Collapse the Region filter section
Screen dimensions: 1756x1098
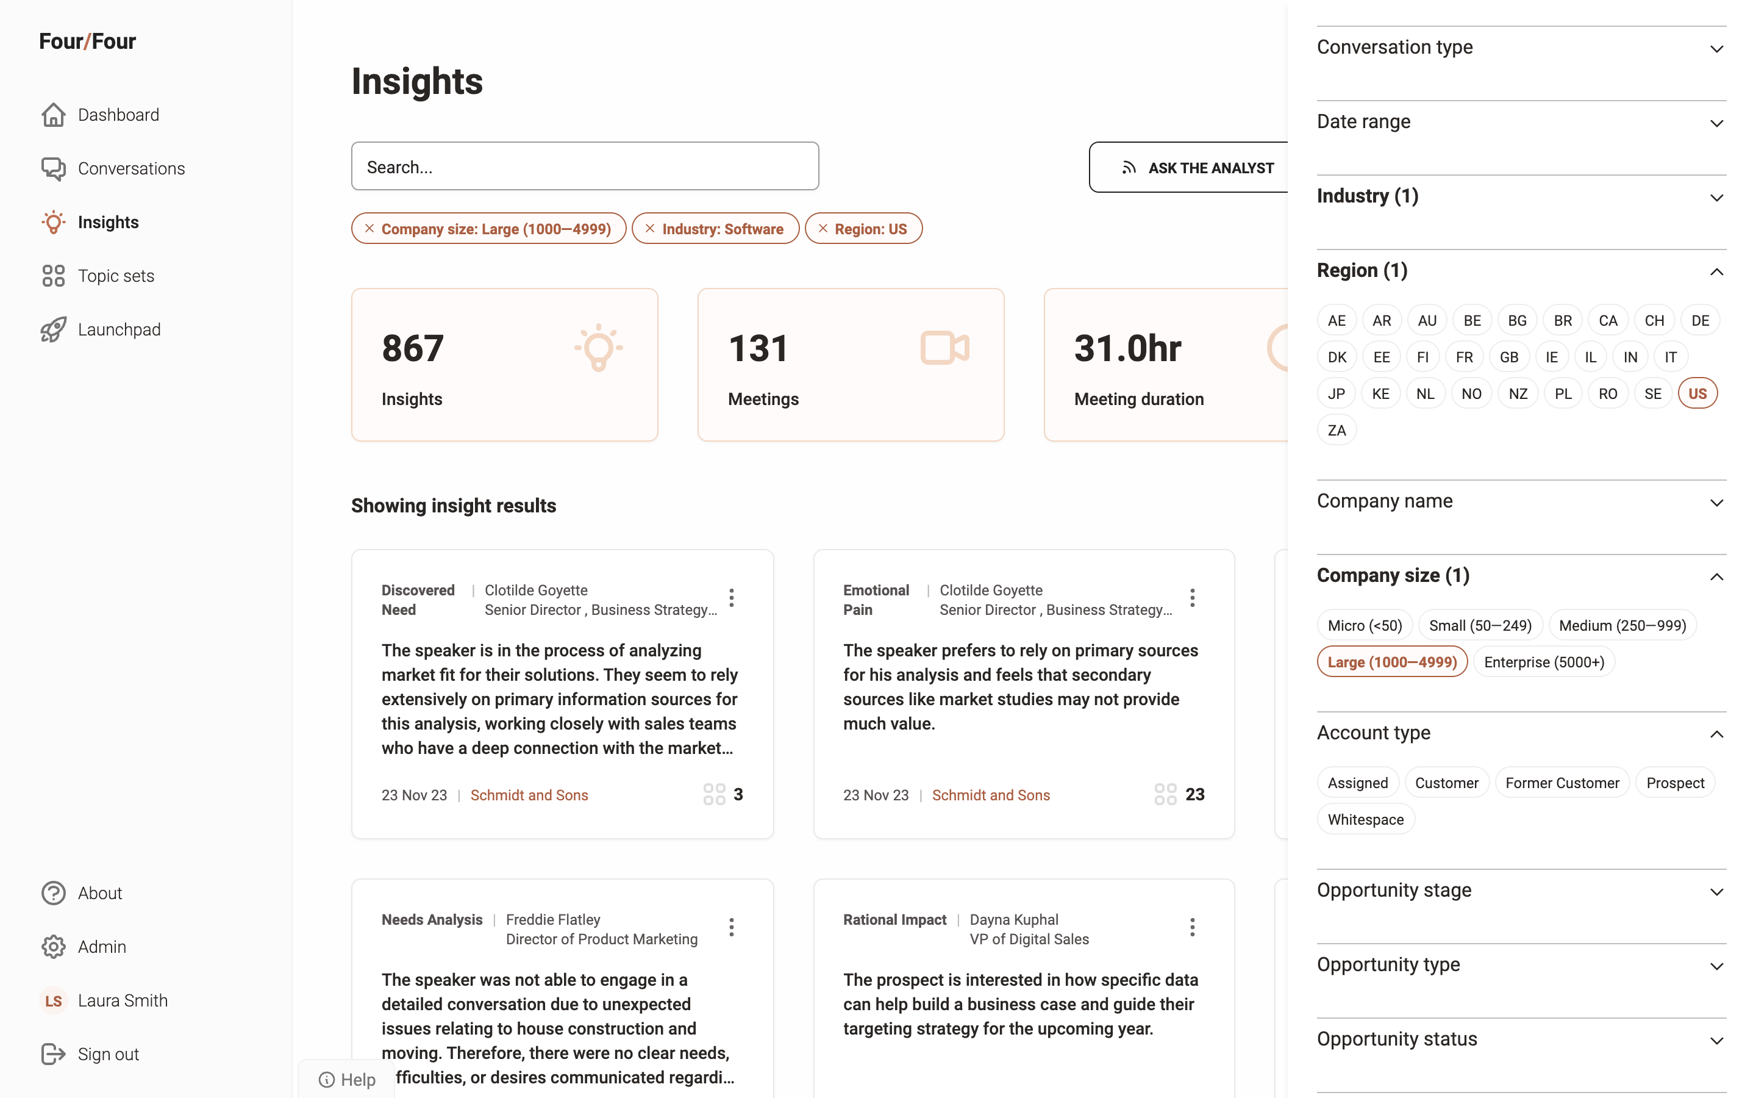[1716, 271]
